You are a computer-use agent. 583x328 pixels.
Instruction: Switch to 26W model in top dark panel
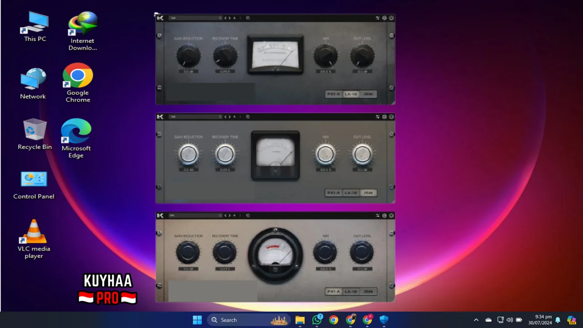click(x=368, y=94)
